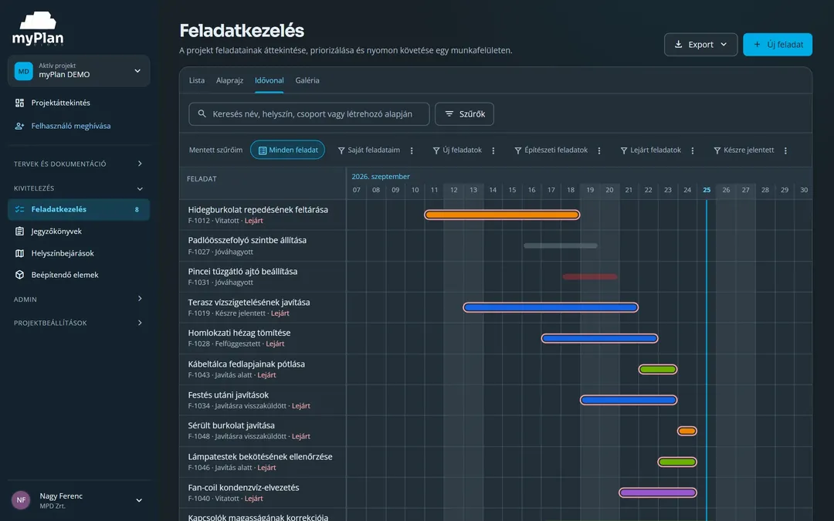The width and height of the screenshot is (834, 521).
Task: Click the MD project avatar badge
Action: tap(23, 71)
